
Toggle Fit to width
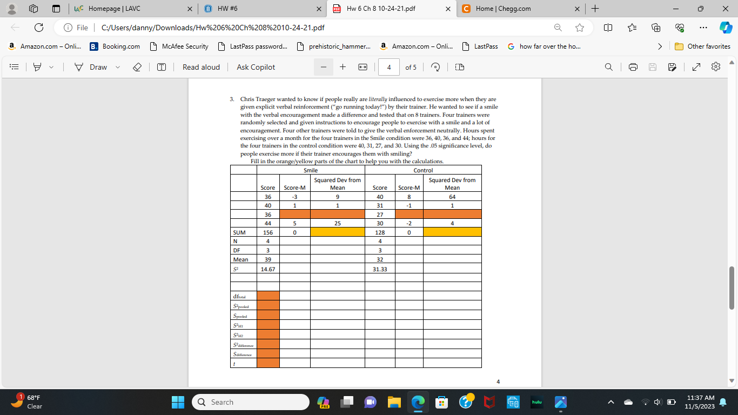[x=363, y=67]
